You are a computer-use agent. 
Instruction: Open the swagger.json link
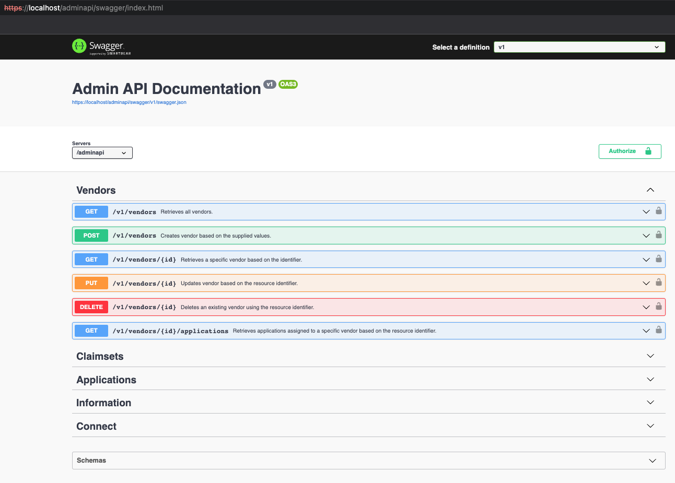[x=129, y=102]
